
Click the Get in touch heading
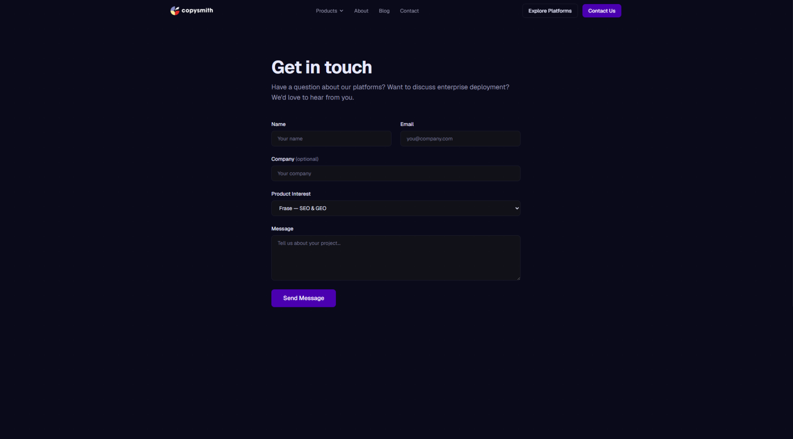[x=321, y=68]
